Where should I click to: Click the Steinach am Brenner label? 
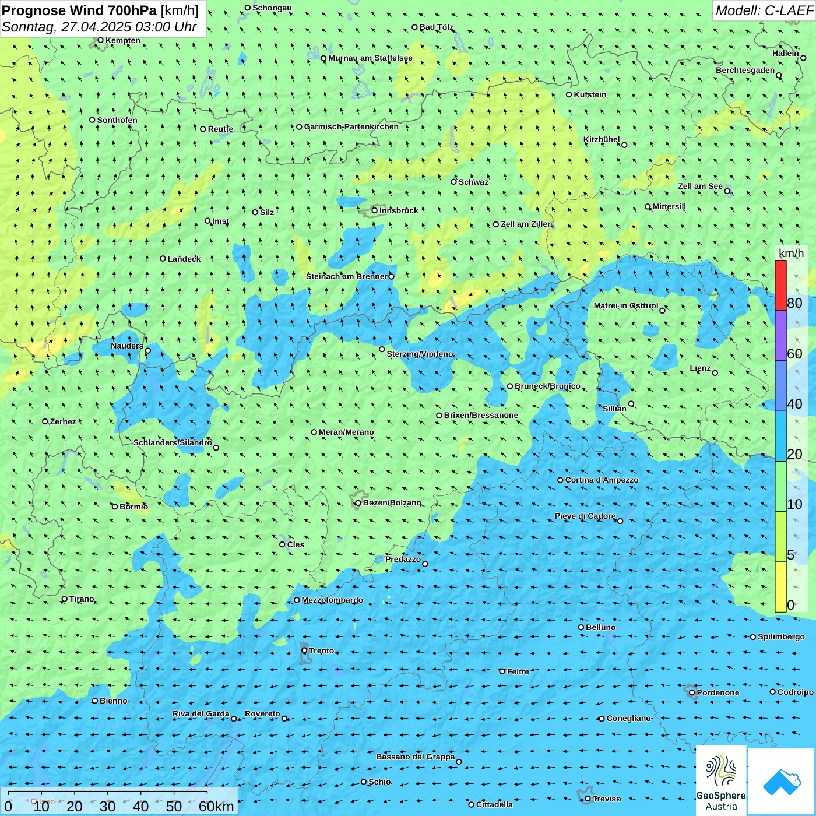click(347, 276)
